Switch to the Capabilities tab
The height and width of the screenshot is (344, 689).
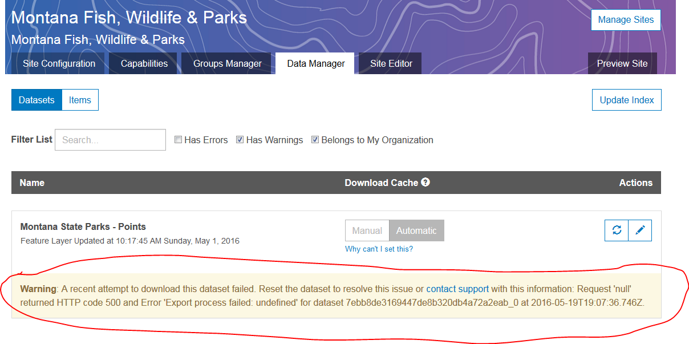click(144, 63)
